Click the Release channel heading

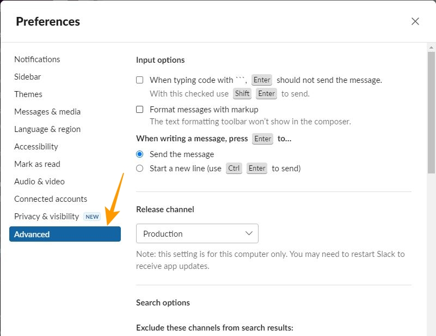pyautogui.click(x=165, y=209)
